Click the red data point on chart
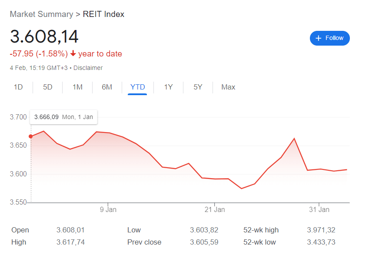The image size is (369, 255). click(x=30, y=136)
